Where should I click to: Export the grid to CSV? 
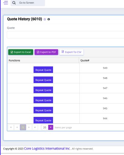(x=71, y=52)
